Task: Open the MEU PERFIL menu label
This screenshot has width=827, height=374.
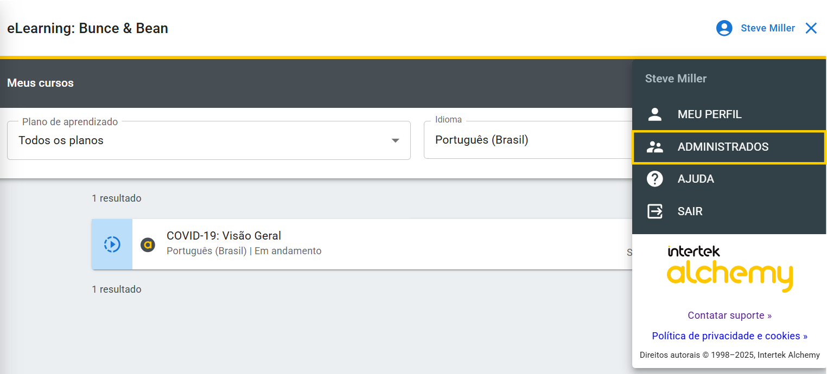Action: point(709,114)
